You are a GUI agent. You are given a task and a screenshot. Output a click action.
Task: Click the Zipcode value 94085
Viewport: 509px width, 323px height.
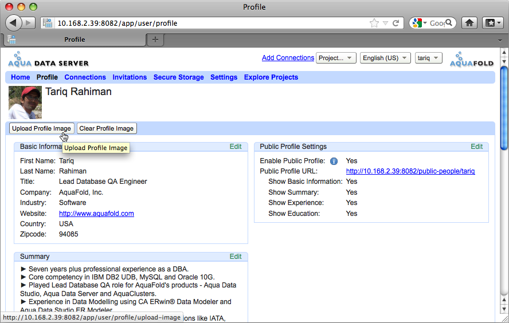[68, 234]
